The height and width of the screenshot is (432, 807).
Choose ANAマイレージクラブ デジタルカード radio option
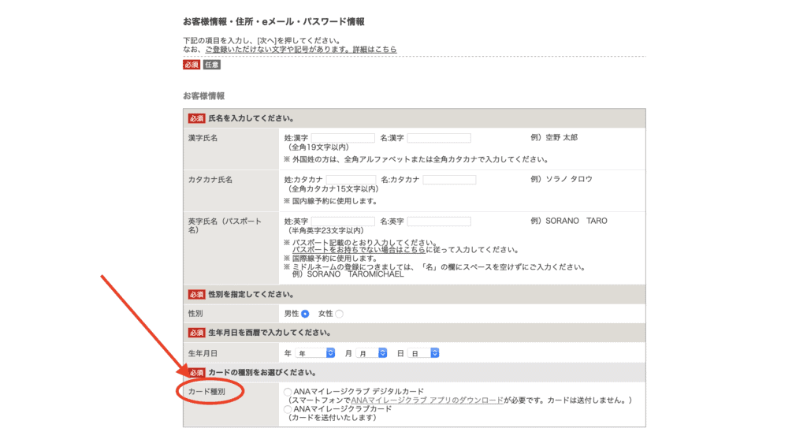(x=288, y=392)
